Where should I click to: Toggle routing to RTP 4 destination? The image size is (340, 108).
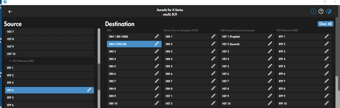click(304, 59)
